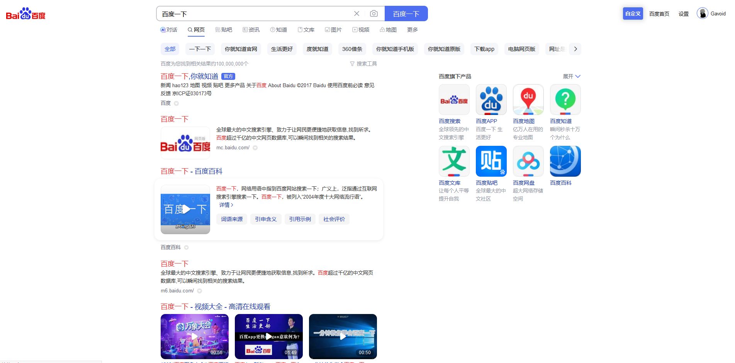Viewport: 735px width, 363px height.
Task: Switch to the 资讯 tab
Action: pyautogui.click(x=251, y=30)
